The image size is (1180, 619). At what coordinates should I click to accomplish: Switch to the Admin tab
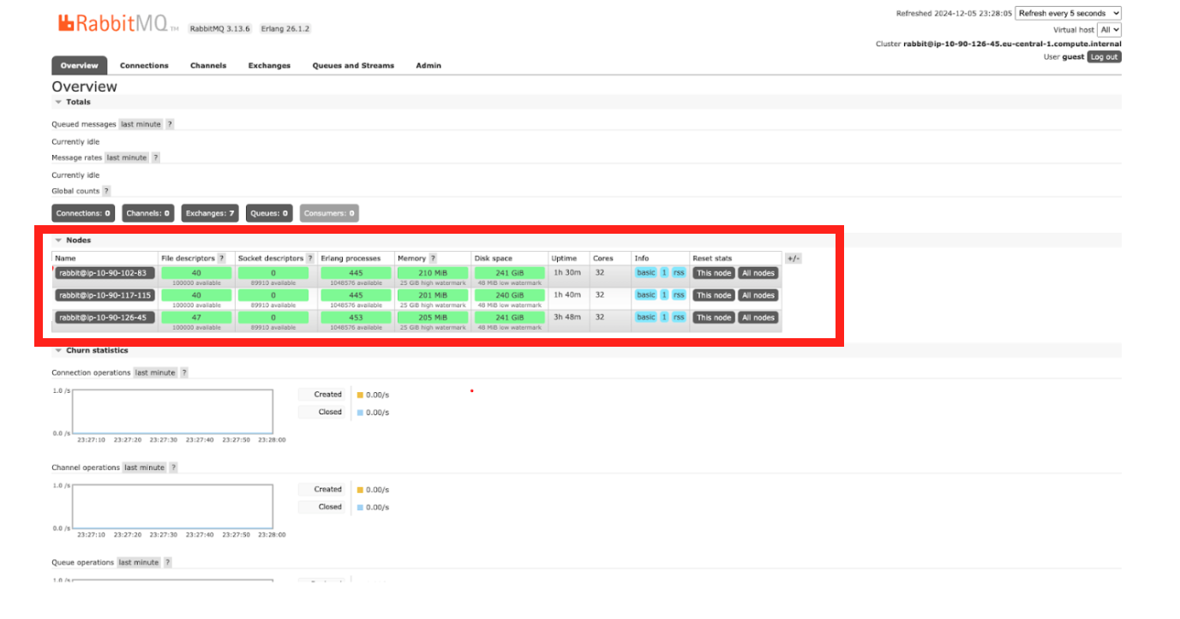428,65
